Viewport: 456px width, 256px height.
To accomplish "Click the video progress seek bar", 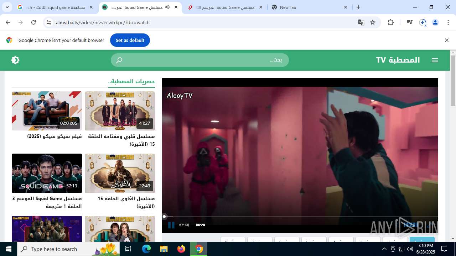I will tap(300, 217).
